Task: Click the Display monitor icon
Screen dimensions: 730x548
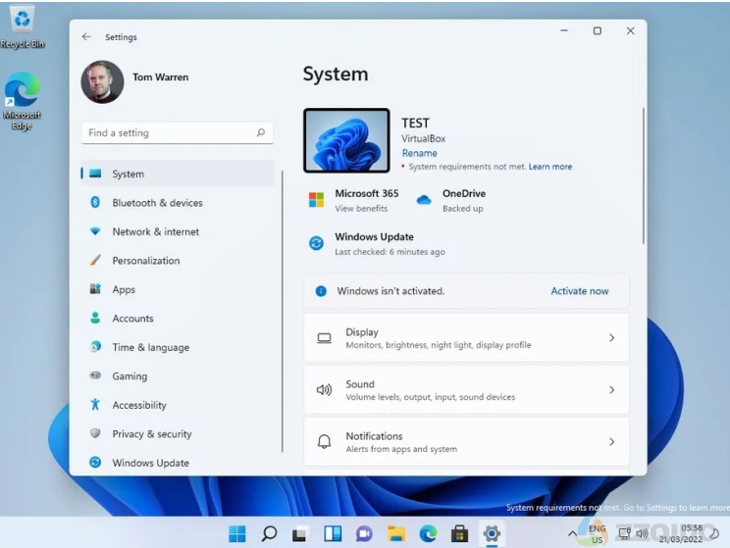Action: tap(324, 338)
